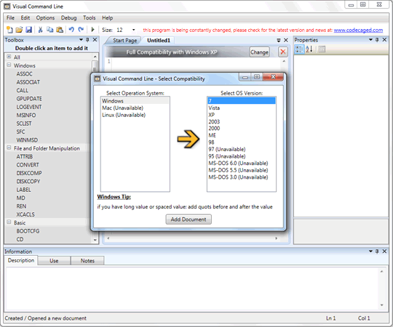
Task: Select Mac (Unavailable) in OS list
Action: (x=135, y=108)
